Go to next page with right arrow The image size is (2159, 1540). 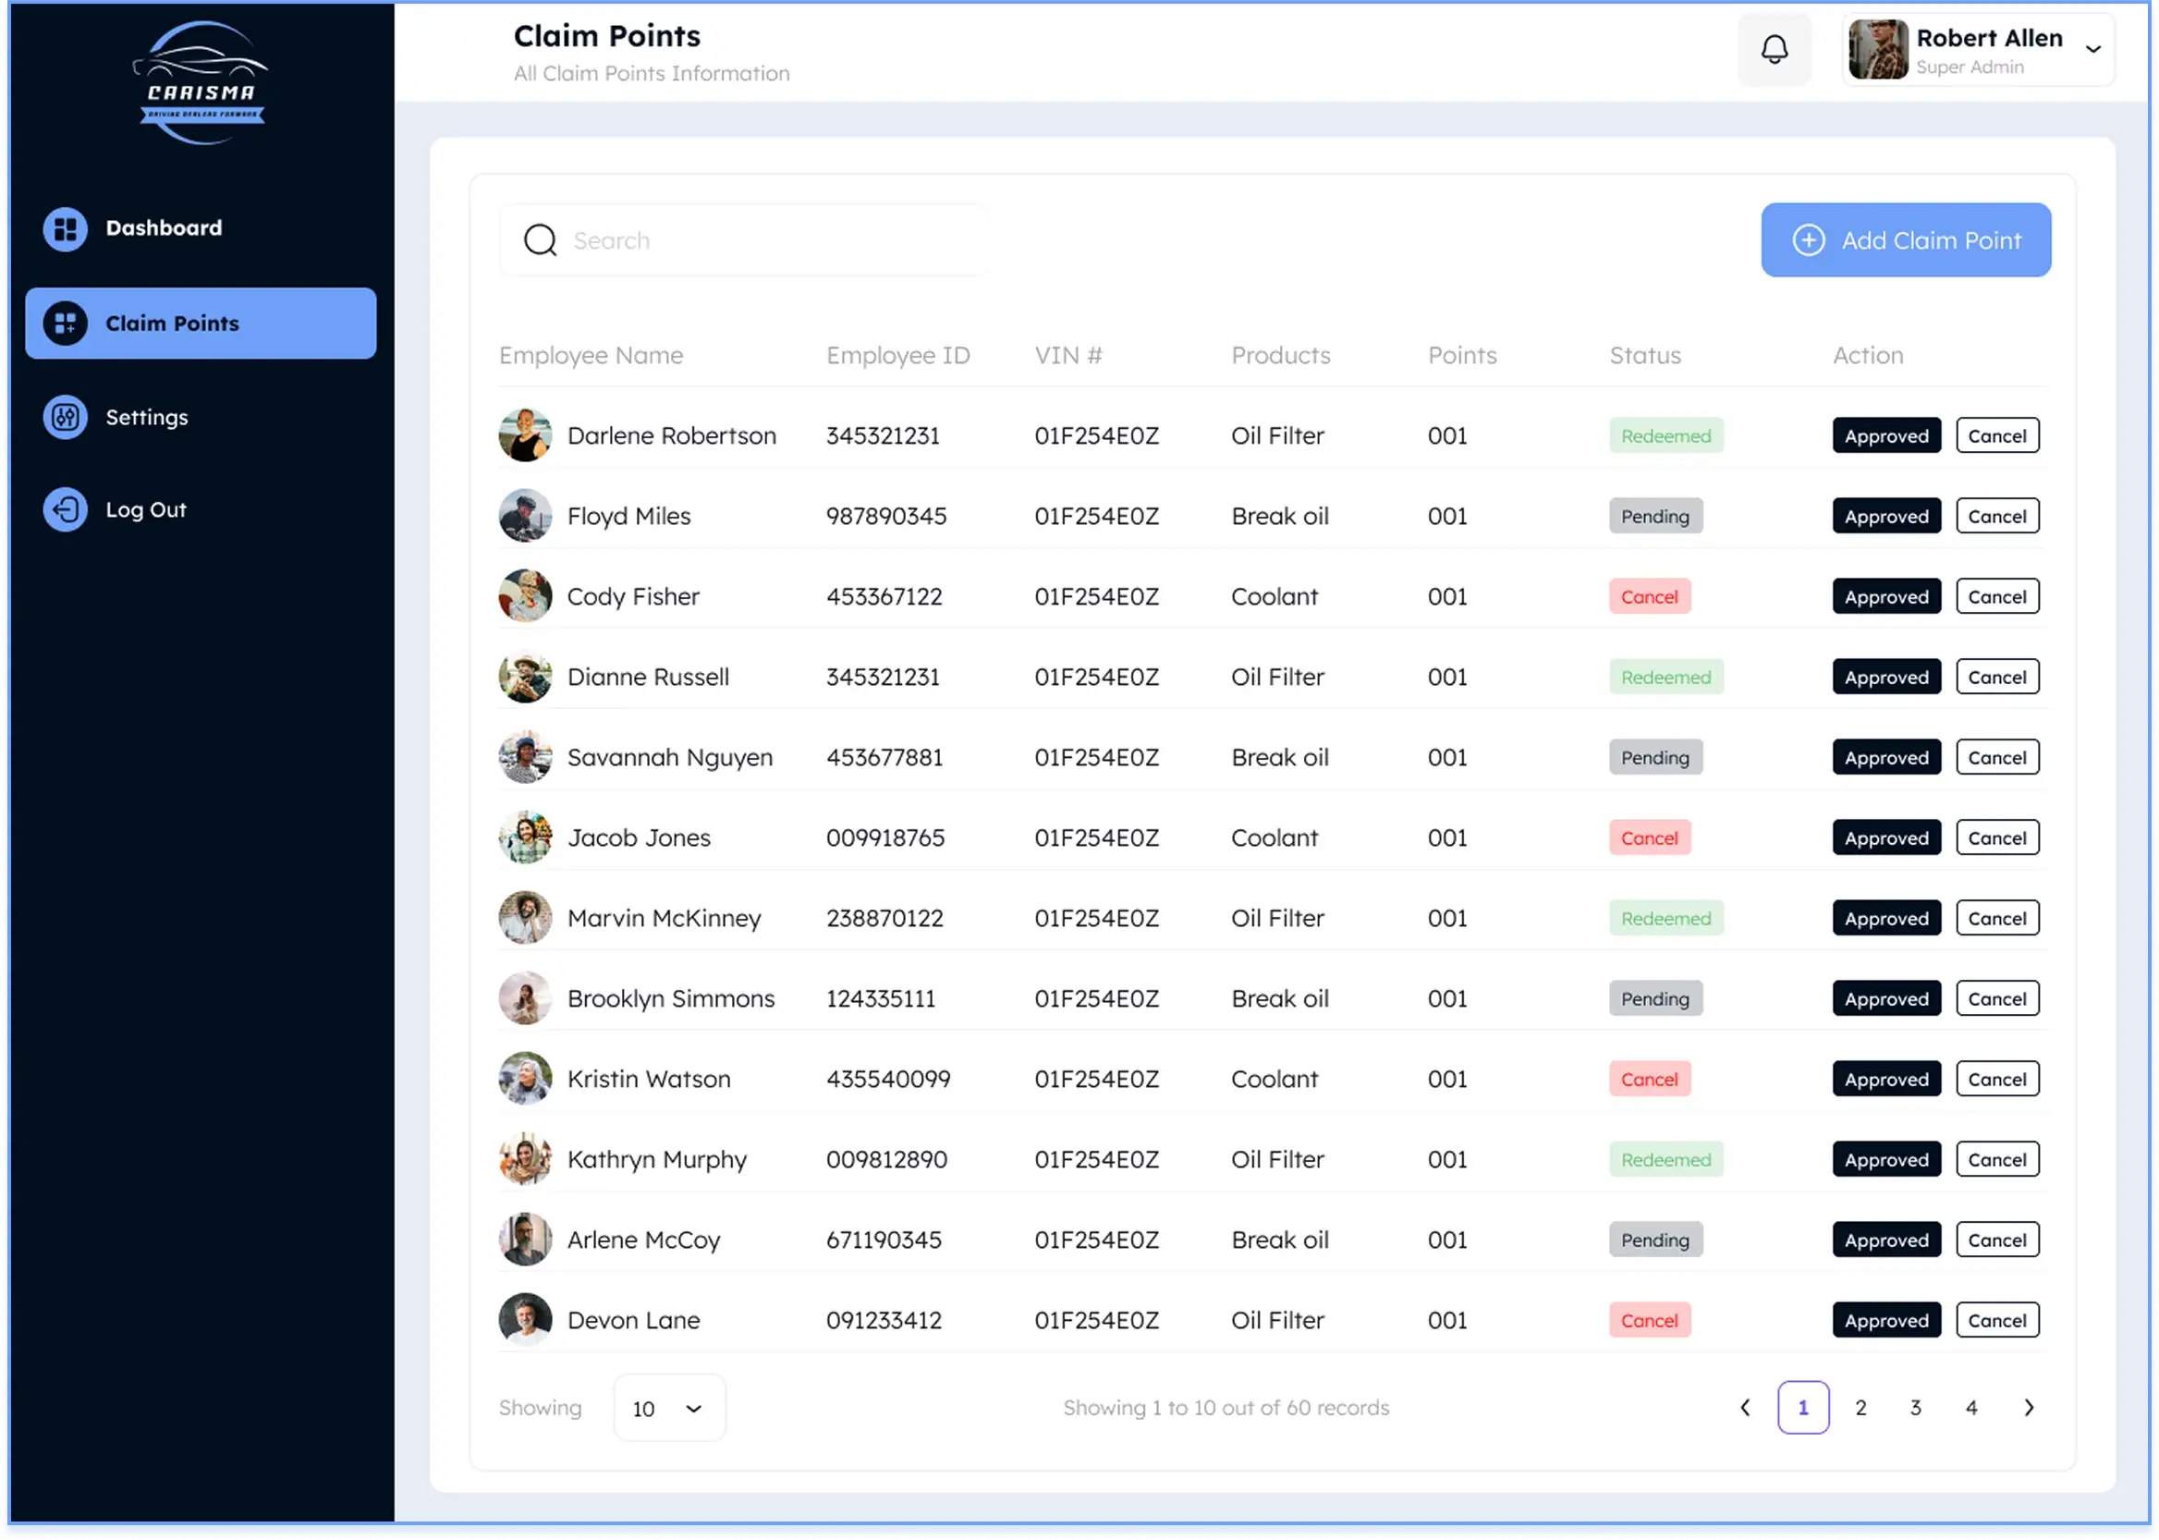[x=2028, y=1408]
